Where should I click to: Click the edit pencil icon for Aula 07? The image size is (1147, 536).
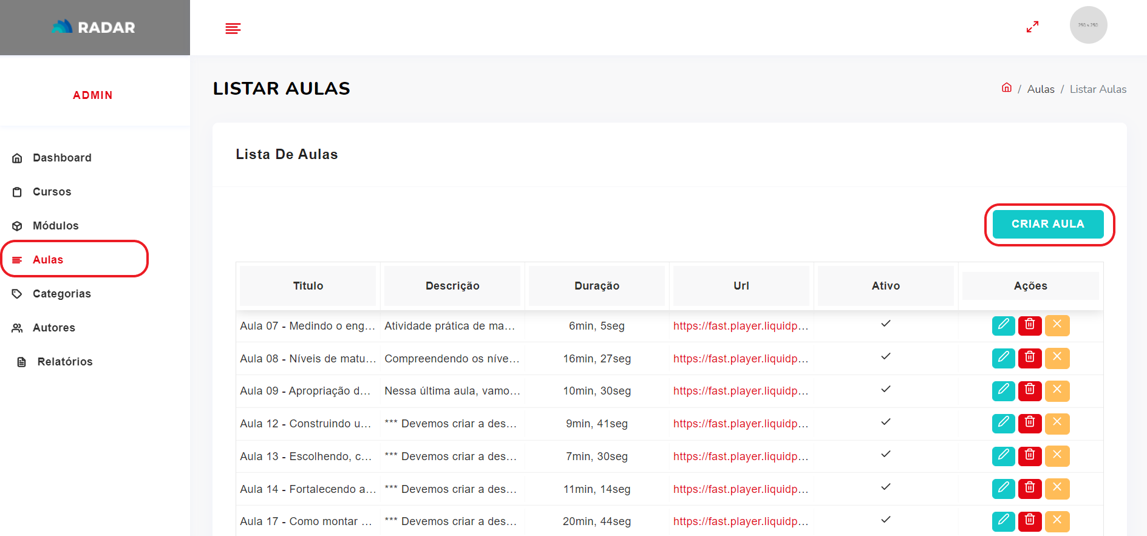(1003, 325)
